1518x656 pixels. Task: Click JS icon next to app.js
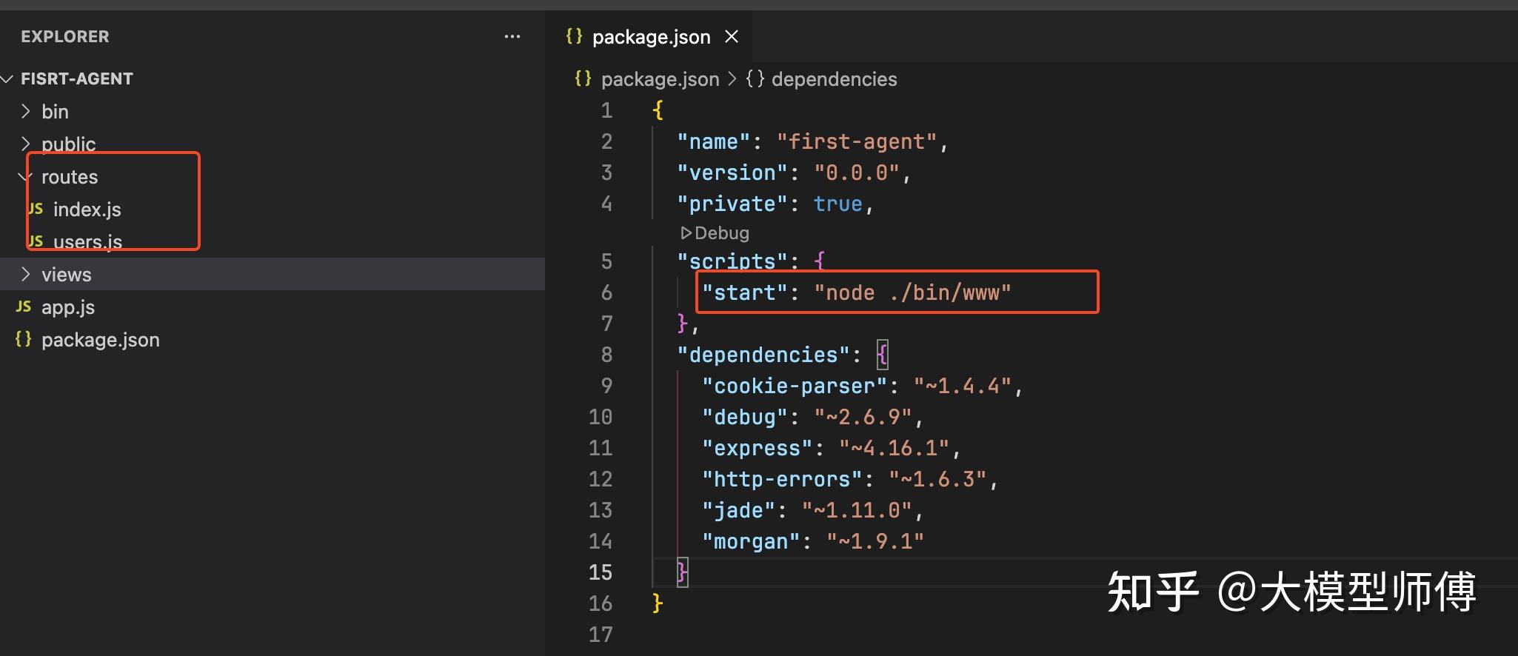(24, 307)
